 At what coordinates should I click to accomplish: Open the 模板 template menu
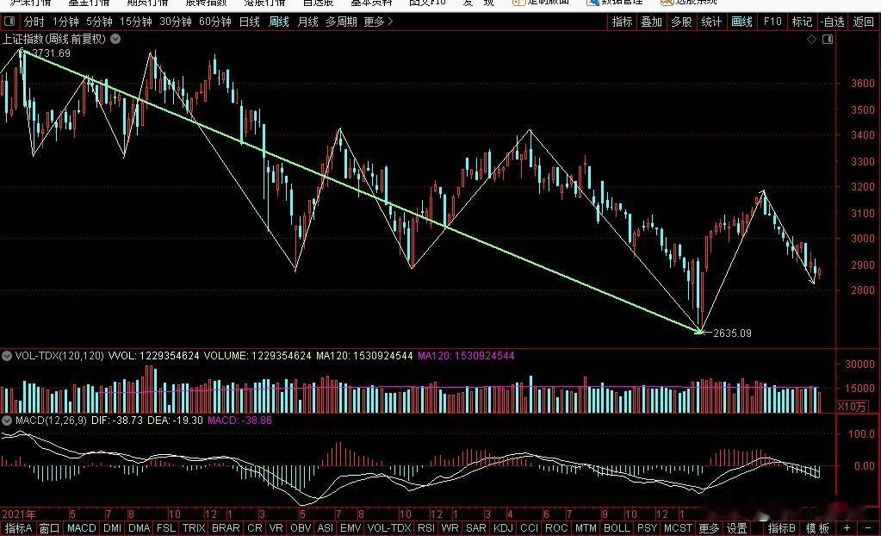817,528
